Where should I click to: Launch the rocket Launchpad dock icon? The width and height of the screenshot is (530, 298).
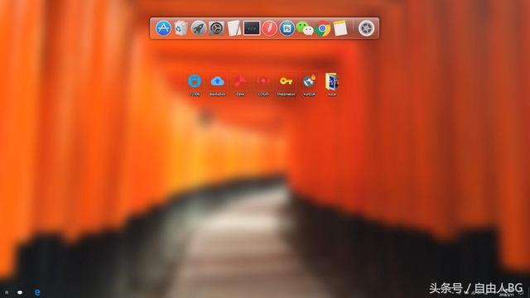point(199,28)
